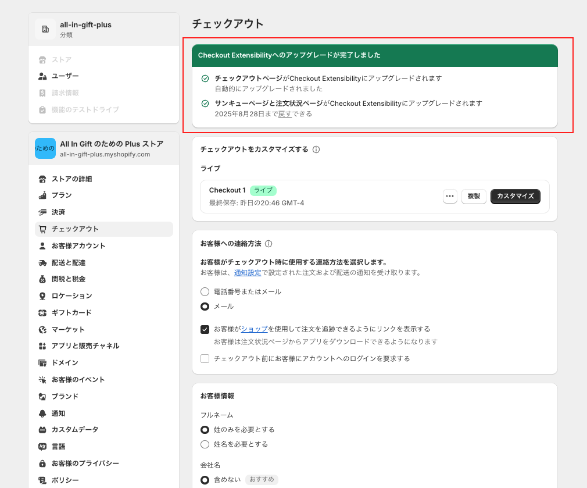Screen dimensions: 587x488
Task: Click the store avatar thumbnail for All In Gift
Action: tap(45, 148)
